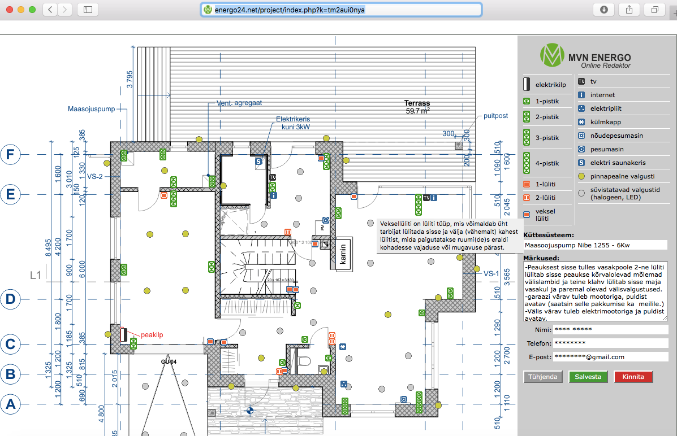
Task: Pick the 1-pistik socket icon
Action: [527, 101]
